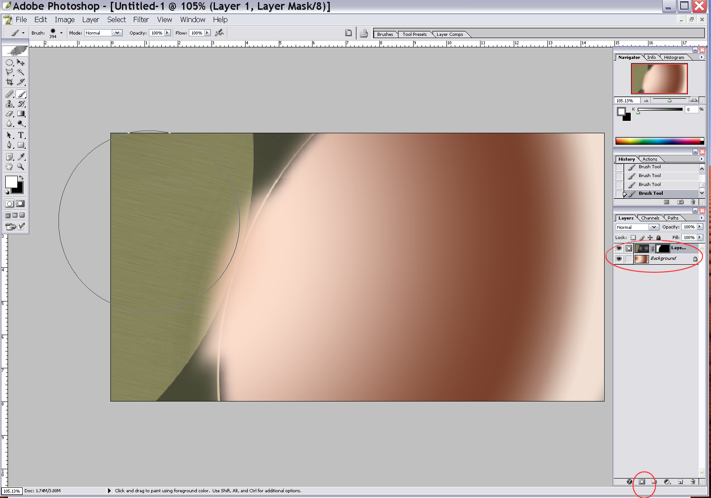Screen dimensions: 711x498
Task: Open the Brush preset picker dropdown
Action: (61, 33)
